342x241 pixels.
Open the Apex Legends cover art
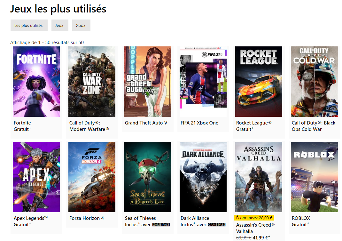[36, 177]
